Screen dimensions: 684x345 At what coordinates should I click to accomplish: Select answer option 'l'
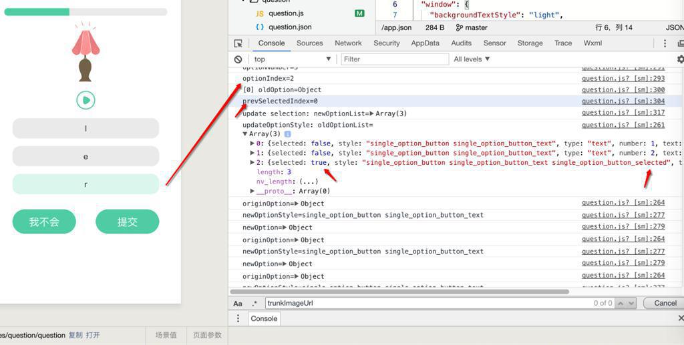85,128
